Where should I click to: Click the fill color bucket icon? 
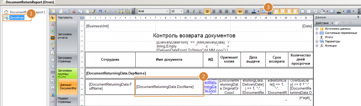(x=323, y=11)
